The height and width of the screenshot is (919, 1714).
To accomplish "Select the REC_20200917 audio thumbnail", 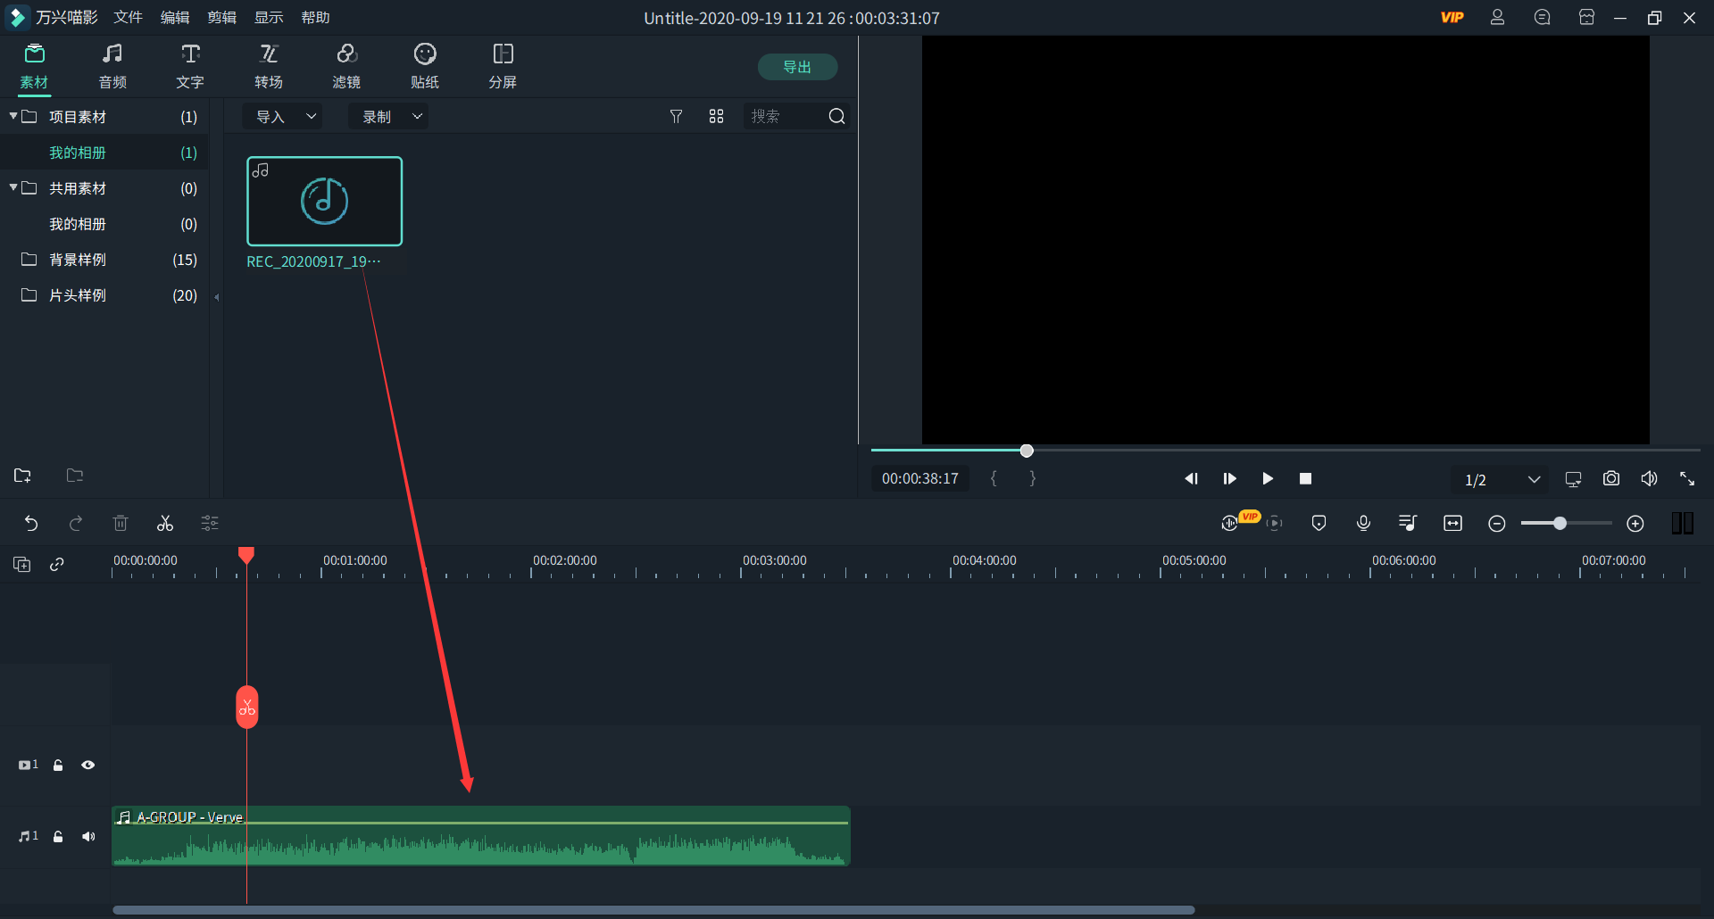I will (324, 202).
